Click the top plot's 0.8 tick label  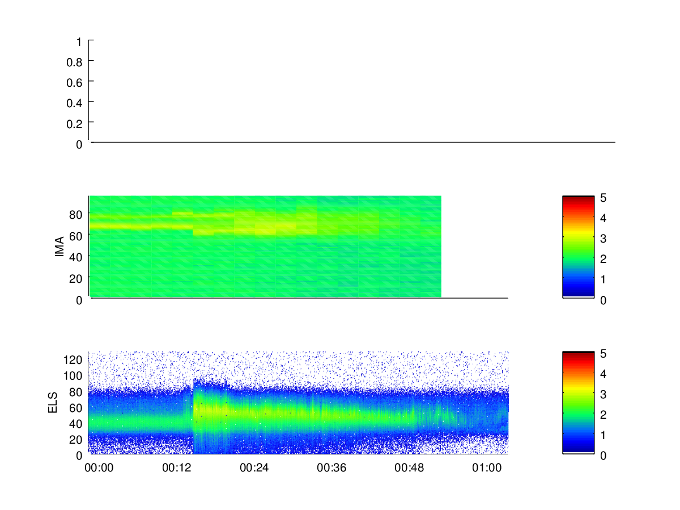pyautogui.click(x=74, y=62)
